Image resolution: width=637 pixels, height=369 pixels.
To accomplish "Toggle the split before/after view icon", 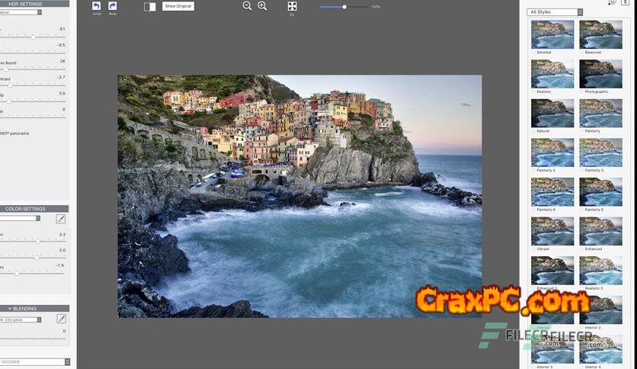I will tap(149, 7).
